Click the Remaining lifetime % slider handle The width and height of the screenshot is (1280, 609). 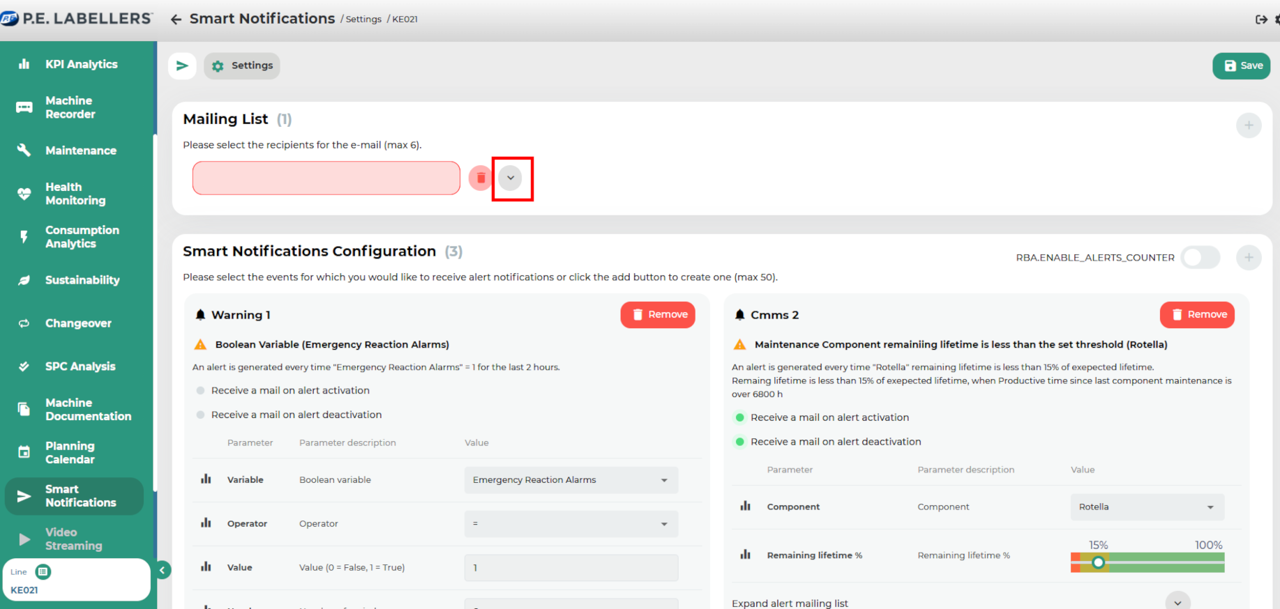pos(1098,562)
